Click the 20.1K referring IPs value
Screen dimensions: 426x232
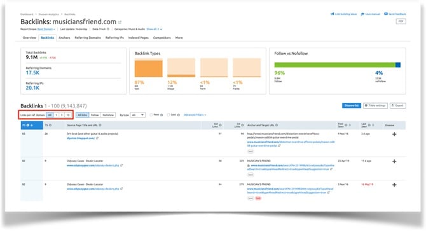(32, 88)
